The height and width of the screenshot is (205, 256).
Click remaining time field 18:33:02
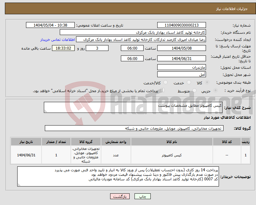63,48
